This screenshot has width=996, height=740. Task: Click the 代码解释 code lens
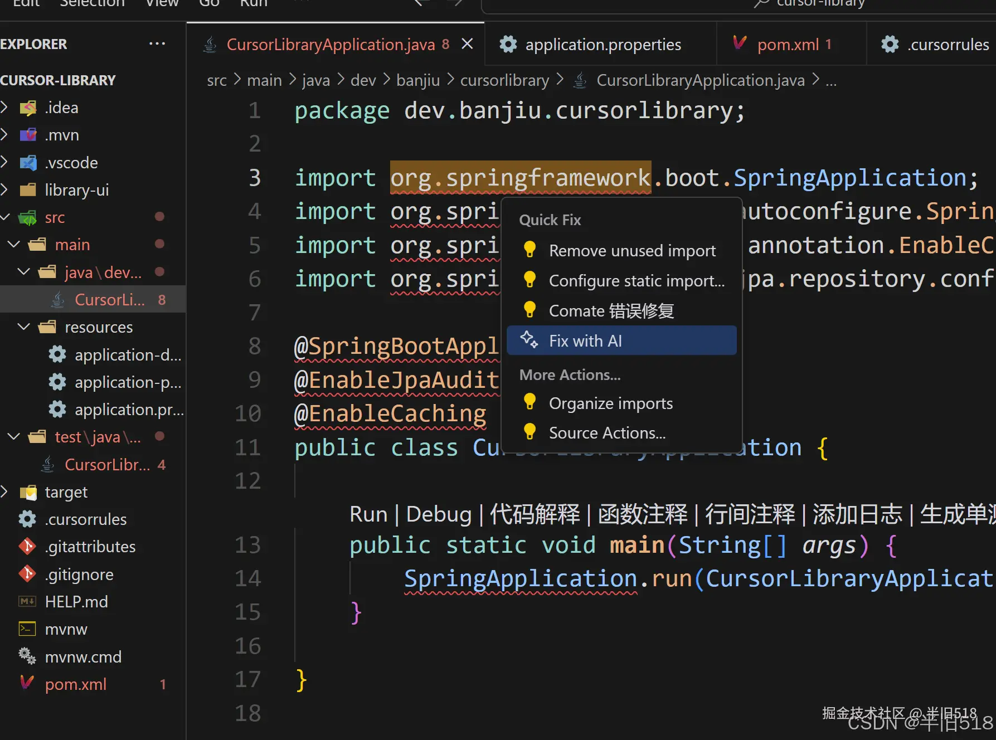pyautogui.click(x=535, y=514)
